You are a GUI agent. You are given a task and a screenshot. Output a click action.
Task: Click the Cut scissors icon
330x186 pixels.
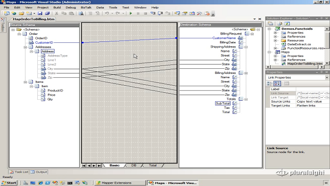pos(57,14)
